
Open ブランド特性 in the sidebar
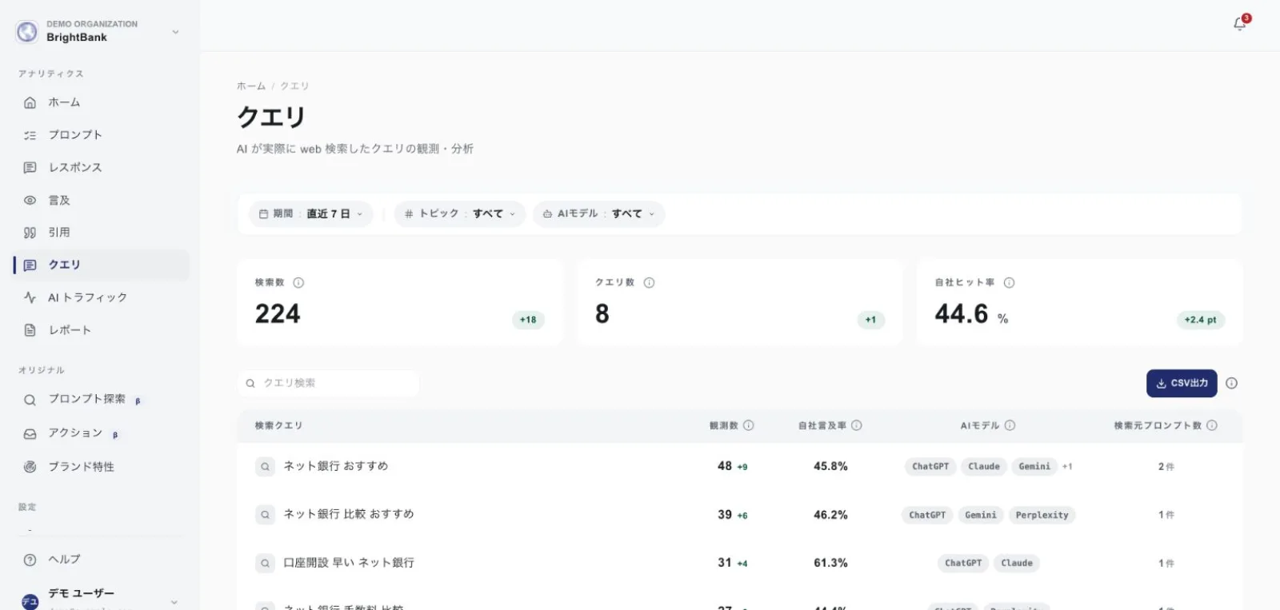click(x=102, y=467)
